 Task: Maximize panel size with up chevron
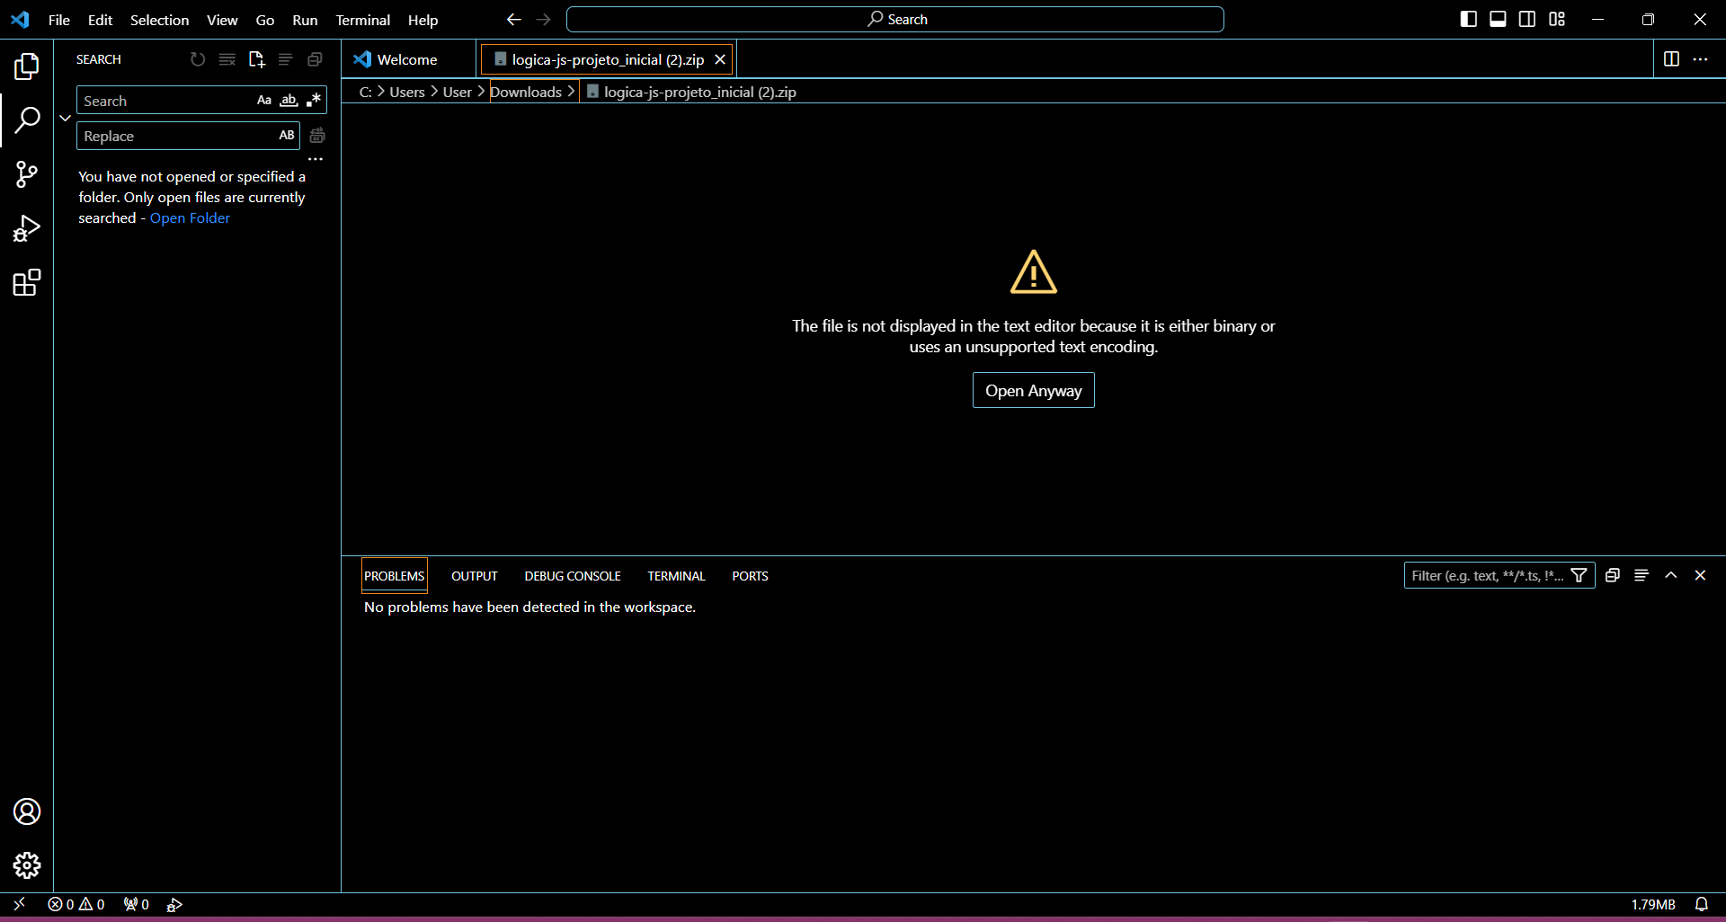1671,575
